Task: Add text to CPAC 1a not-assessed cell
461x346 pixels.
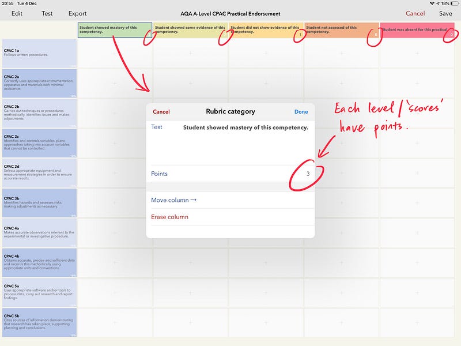Action: click(x=342, y=53)
